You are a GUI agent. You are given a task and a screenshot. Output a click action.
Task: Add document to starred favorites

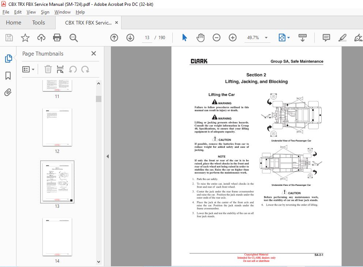(25, 38)
